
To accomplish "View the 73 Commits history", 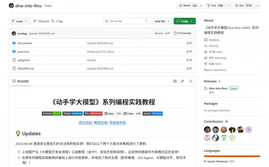I will (x=182, y=33).
